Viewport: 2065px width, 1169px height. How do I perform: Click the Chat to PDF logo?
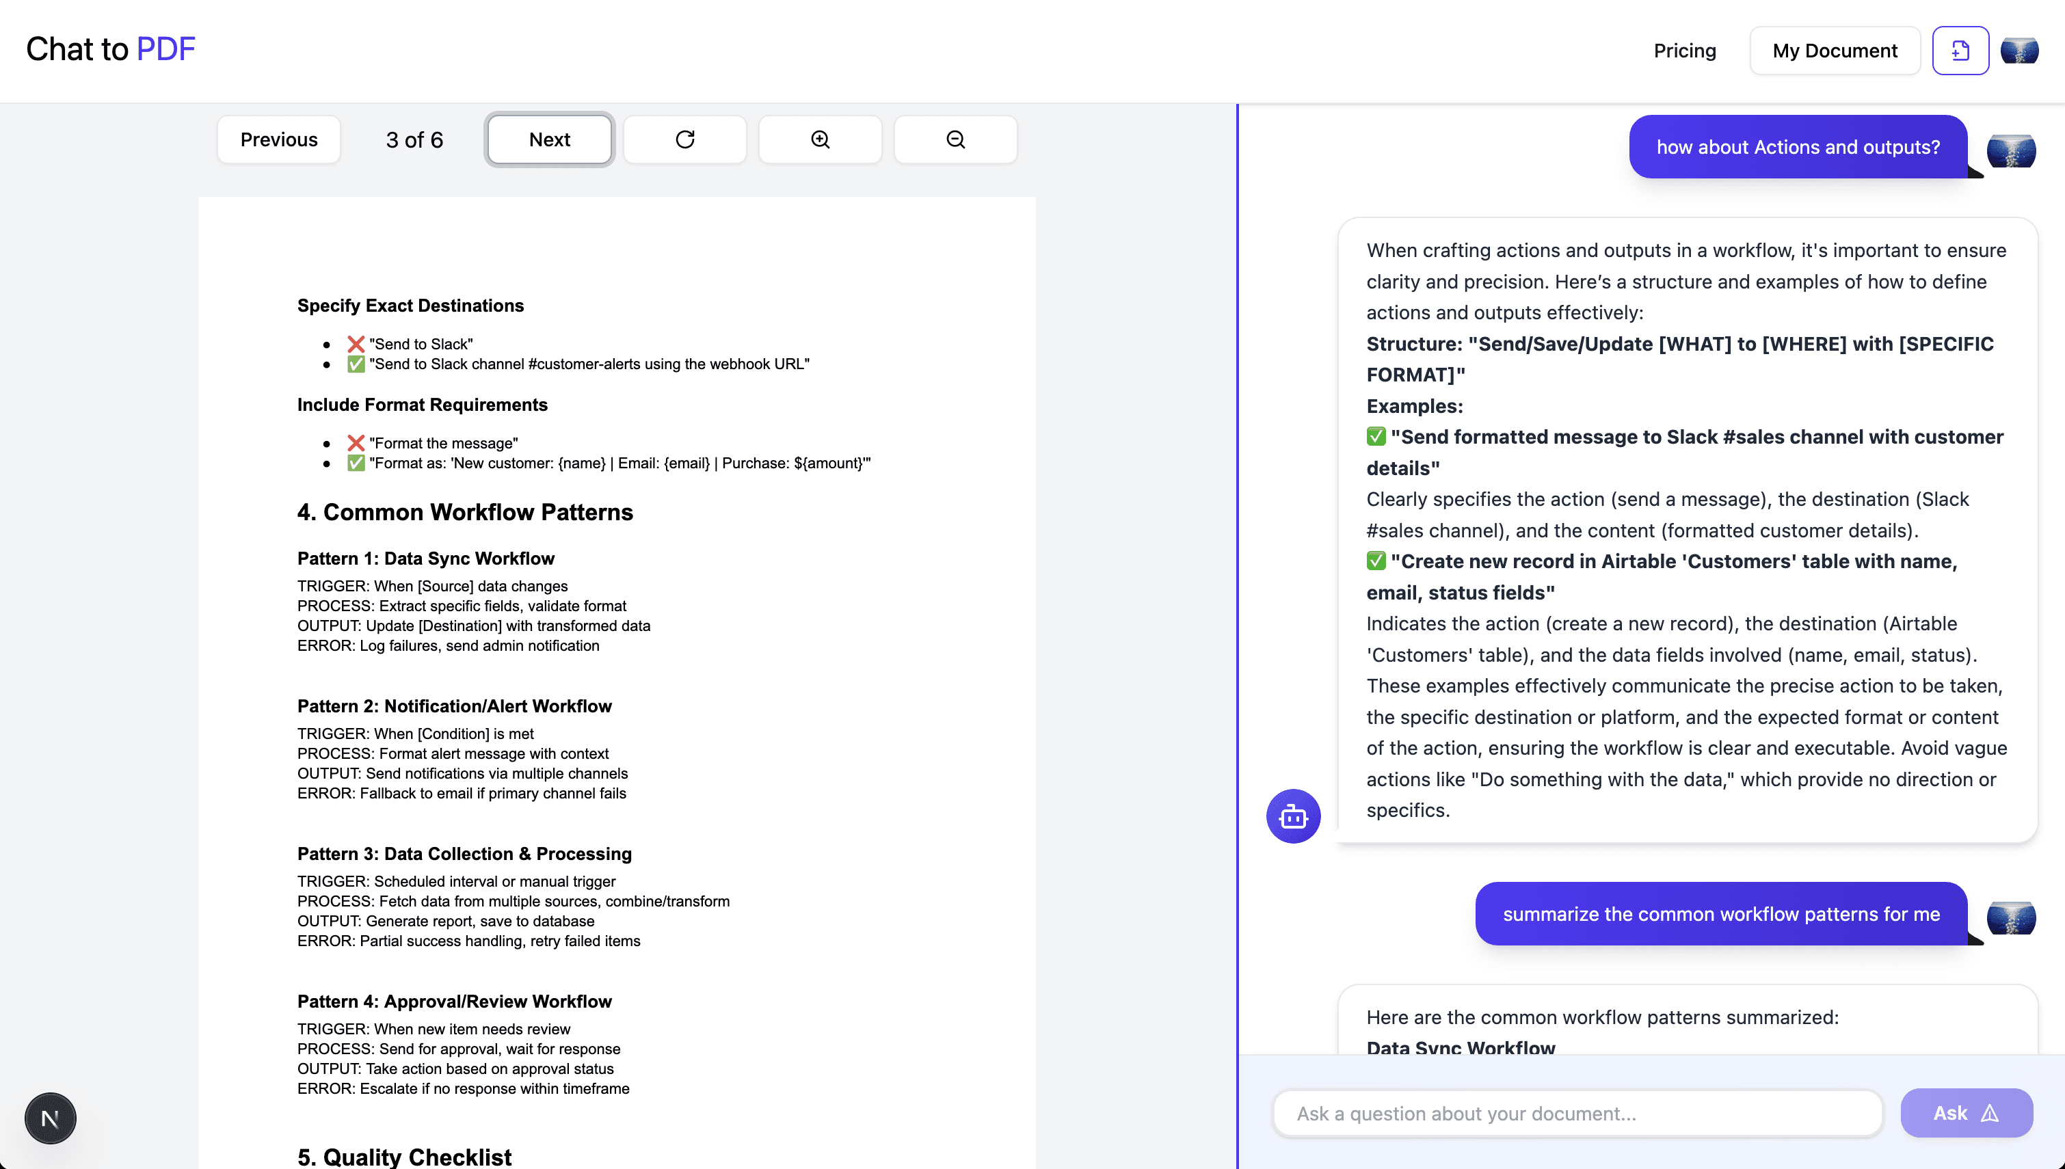click(x=111, y=49)
